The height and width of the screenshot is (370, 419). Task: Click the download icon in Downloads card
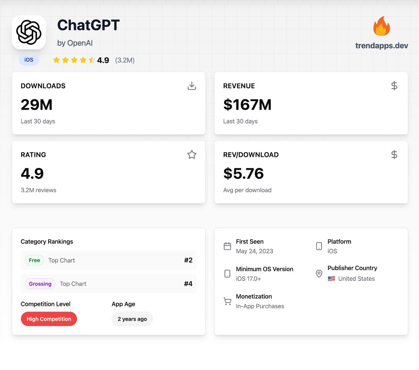[192, 86]
